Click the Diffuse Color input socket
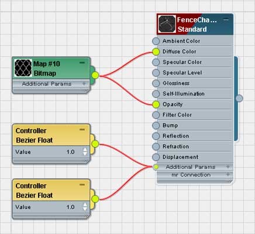This screenshot has height=234, width=255. pyautogui.click(x=156, y=52)
